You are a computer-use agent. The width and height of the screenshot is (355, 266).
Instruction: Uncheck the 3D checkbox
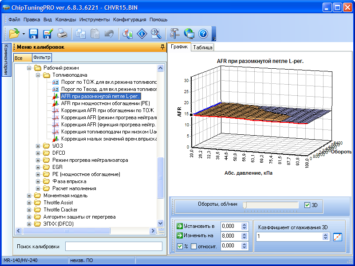tap(308, 205)
